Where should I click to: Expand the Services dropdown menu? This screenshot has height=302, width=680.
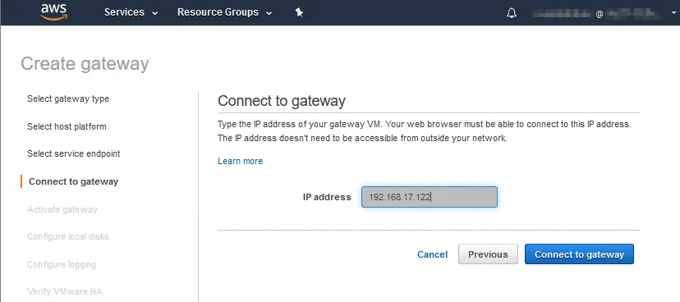[131, 12]
